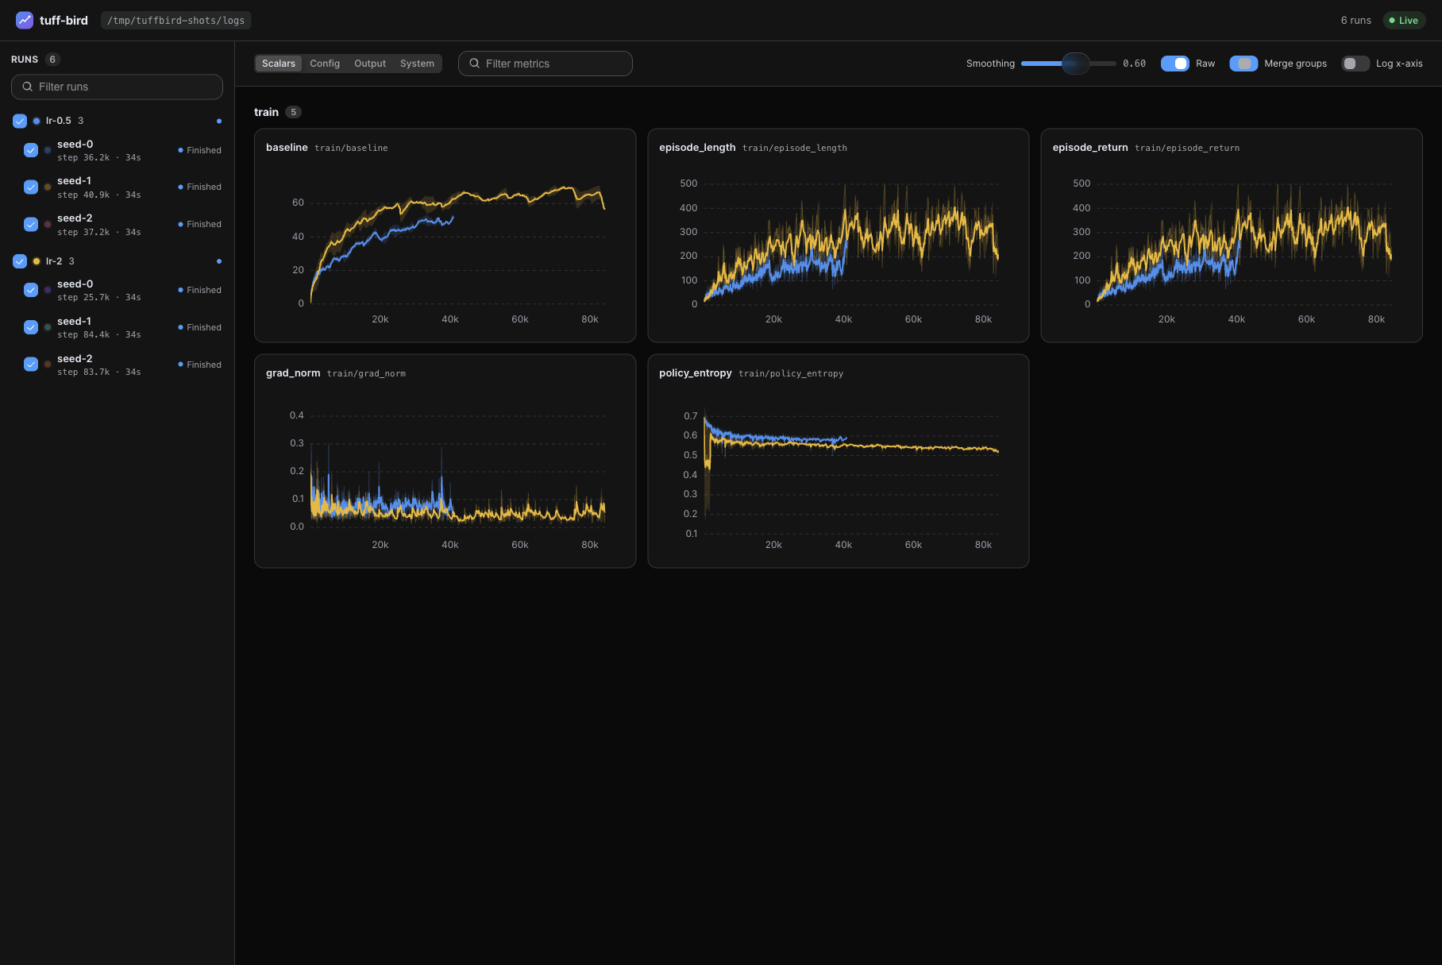Focus the Filter runs input field

point(117,87)
